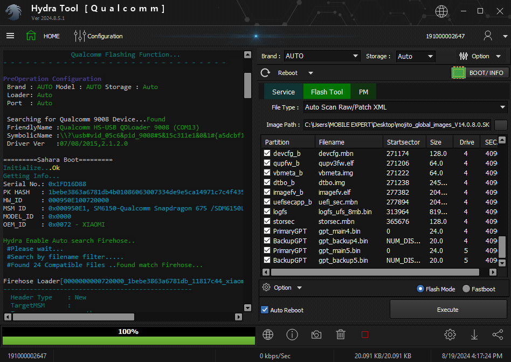The width and height of the screenshot is (511, 362).
Task: Uncheck the imagefv_b partition
Action: coord(267,192)
